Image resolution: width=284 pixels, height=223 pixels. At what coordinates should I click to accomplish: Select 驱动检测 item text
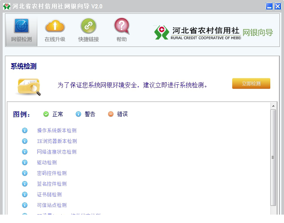pos(47,163)
